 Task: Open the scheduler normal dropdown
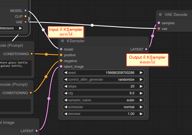click(103, 107)
